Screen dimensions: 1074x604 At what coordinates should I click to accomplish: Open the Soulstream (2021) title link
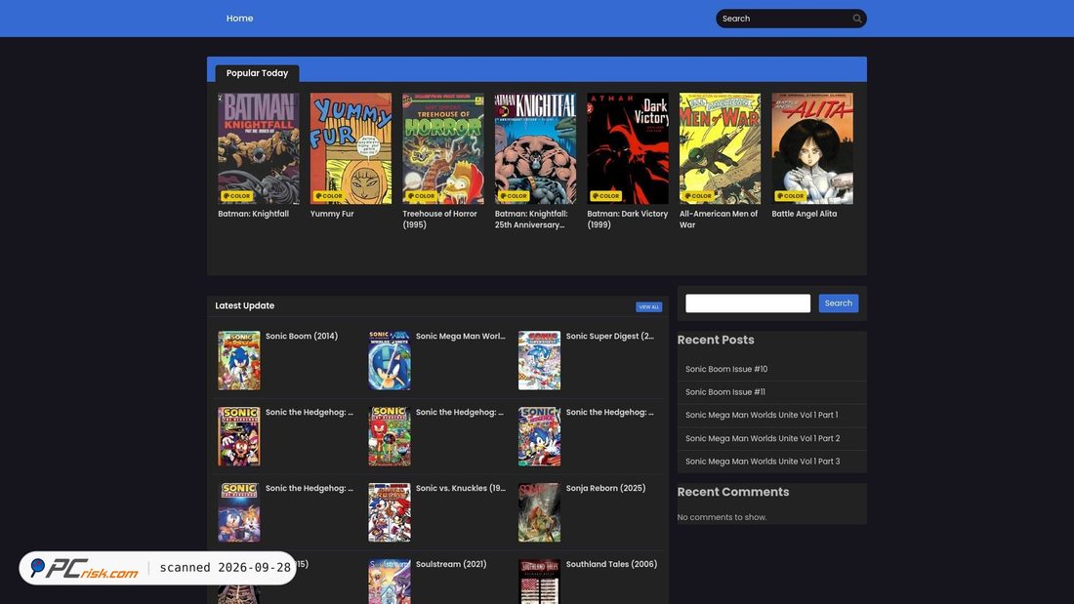[451, 564]
